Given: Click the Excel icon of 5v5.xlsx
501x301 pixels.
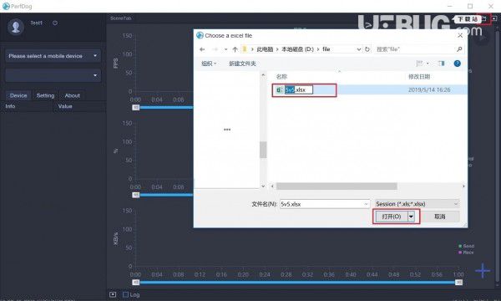Looking at the screenshot, I should pyautogui.click(x=279, y=90).
